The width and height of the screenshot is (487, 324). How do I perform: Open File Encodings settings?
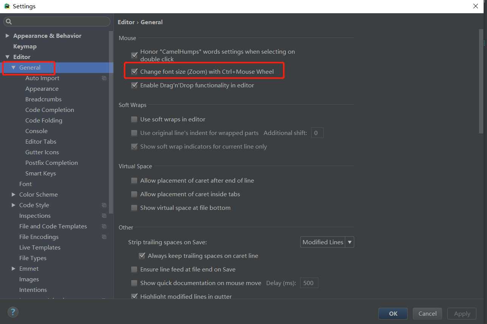click(39, 237)
